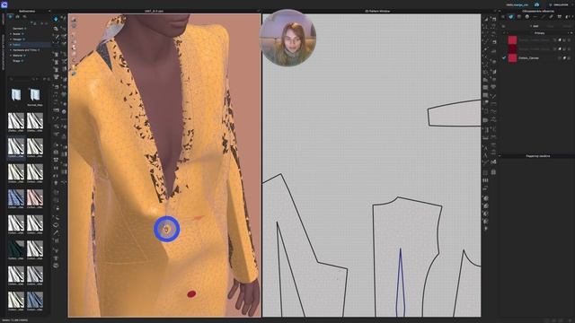Select the Cotton_Canvas fabric row
This screenshot has height=323, width=575.
coord(537,57)
